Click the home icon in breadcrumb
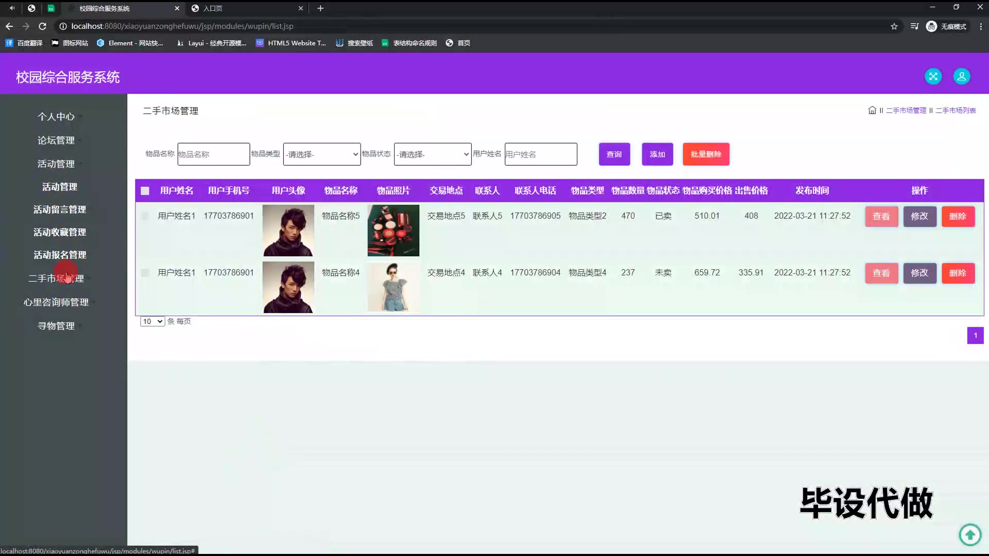 tap(872, 110)
